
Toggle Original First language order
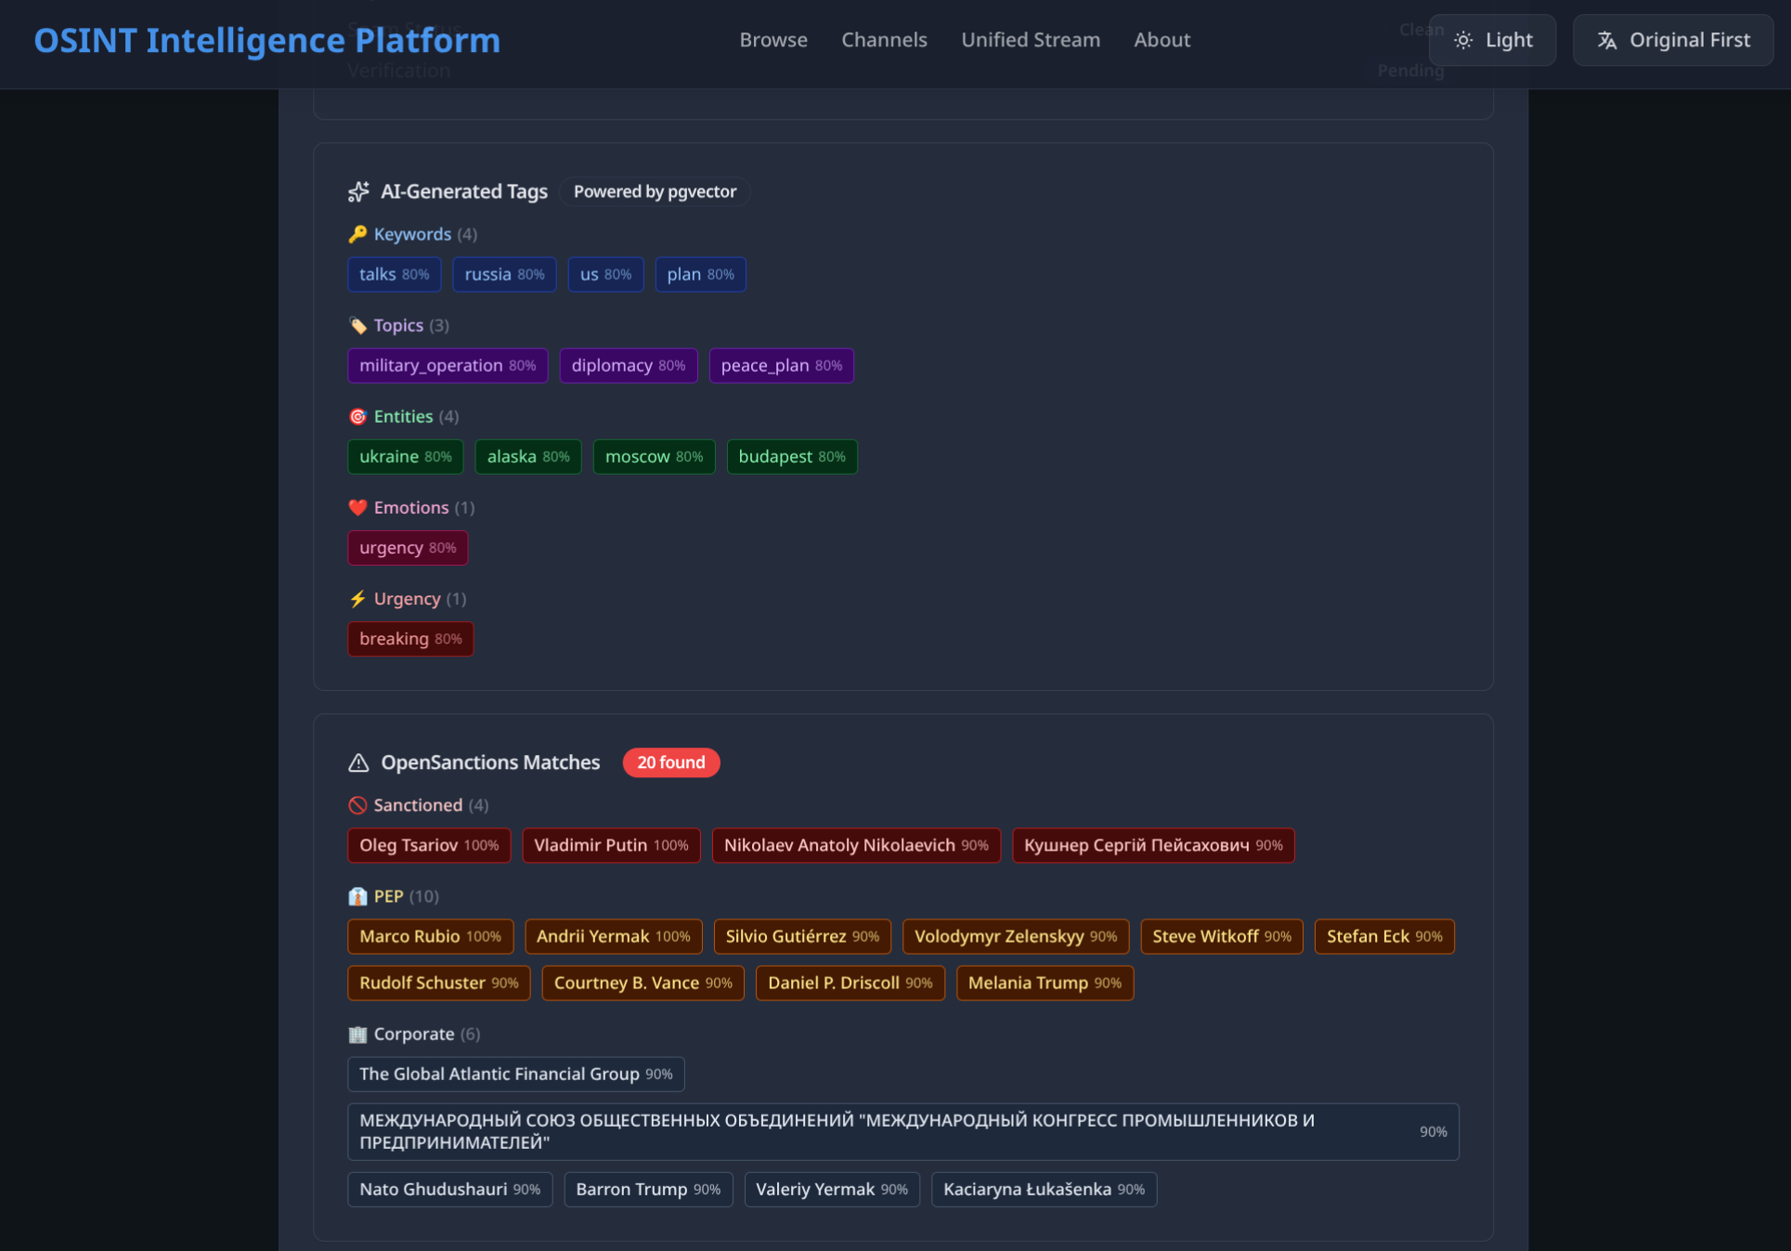1672,40
